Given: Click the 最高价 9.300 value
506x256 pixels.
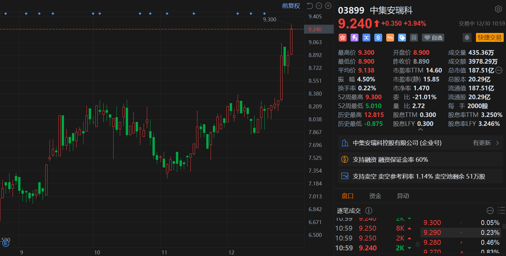Looking at the screenshot, I should 366,52.
